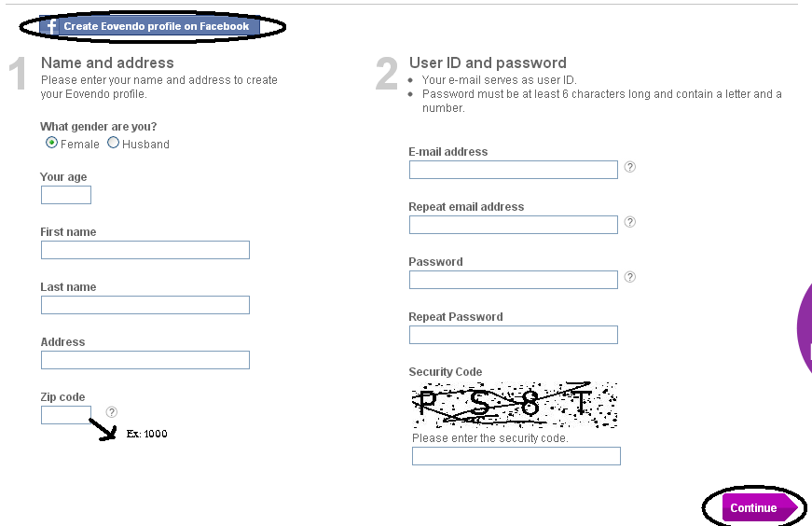The width and height of the screenshot is (812, 526).
Task: Focus the Repeat Password input field
Action: (514, 334)
